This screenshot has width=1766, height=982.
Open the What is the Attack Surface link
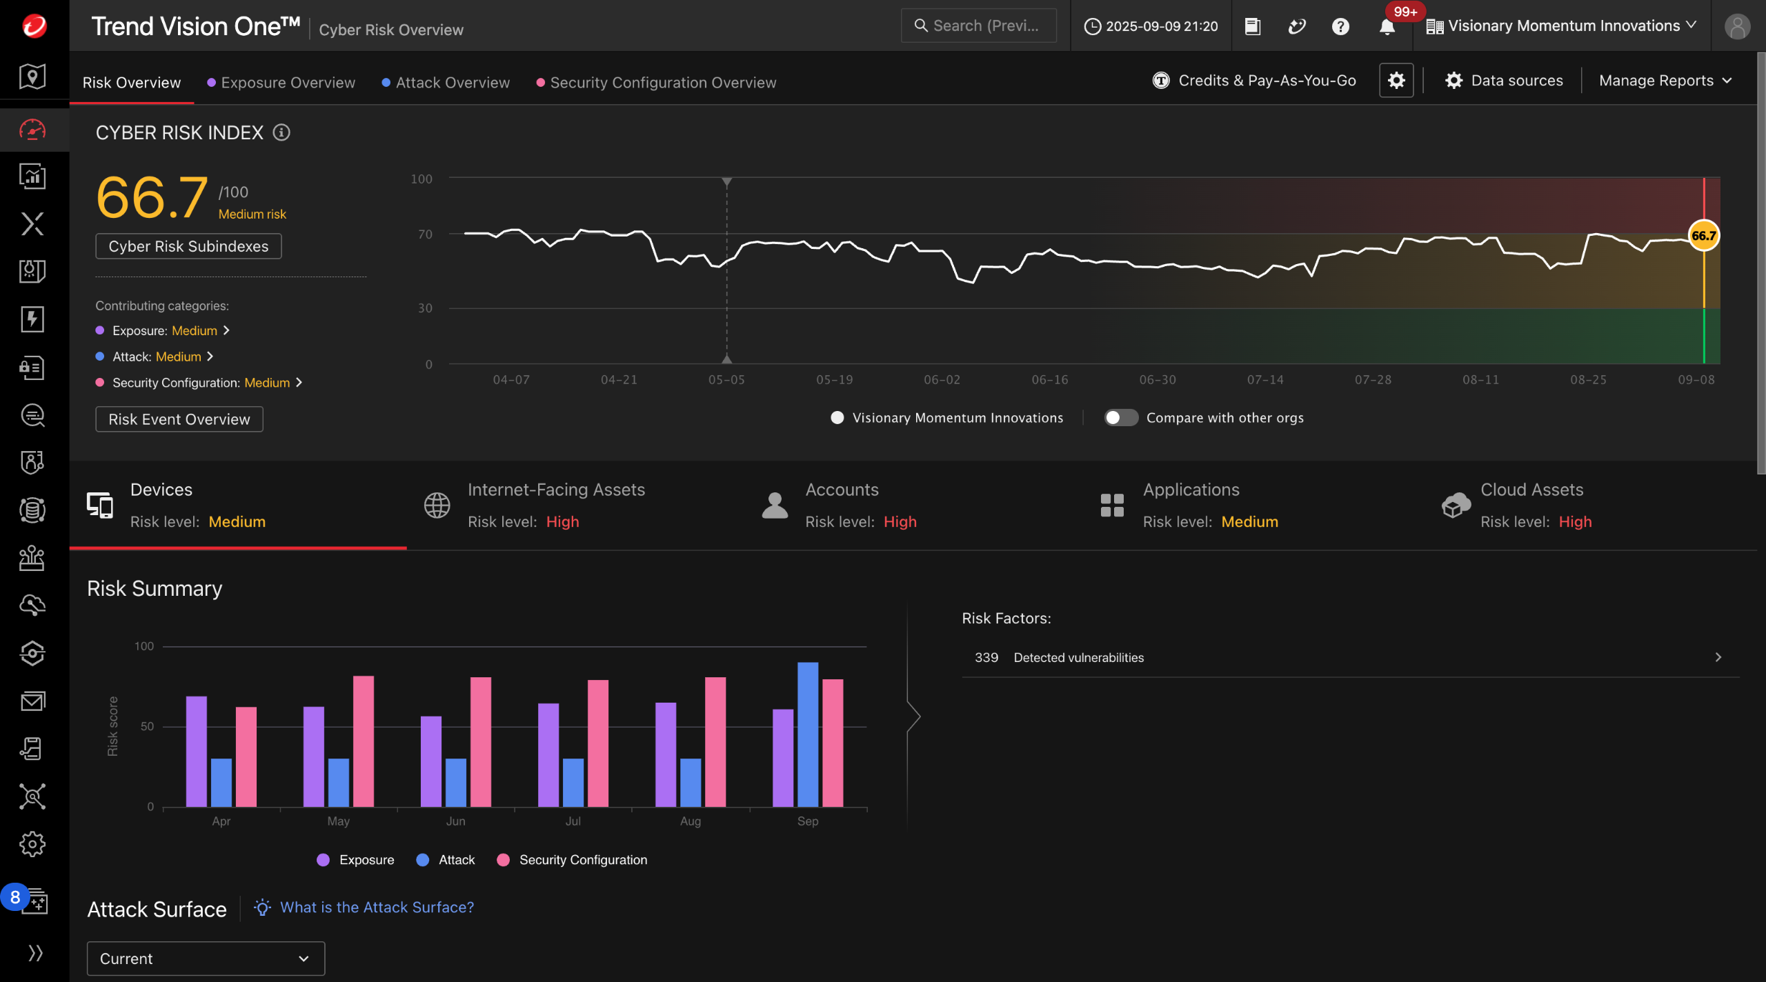(377, 908)
